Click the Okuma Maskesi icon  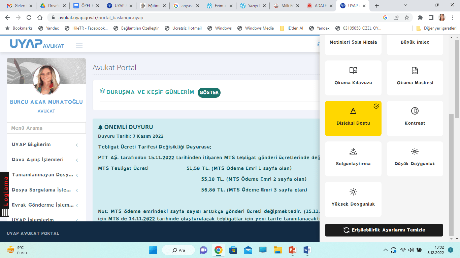coord(415,71)
